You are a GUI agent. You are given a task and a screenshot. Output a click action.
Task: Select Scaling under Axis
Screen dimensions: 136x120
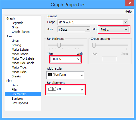[x=16, y=45]
